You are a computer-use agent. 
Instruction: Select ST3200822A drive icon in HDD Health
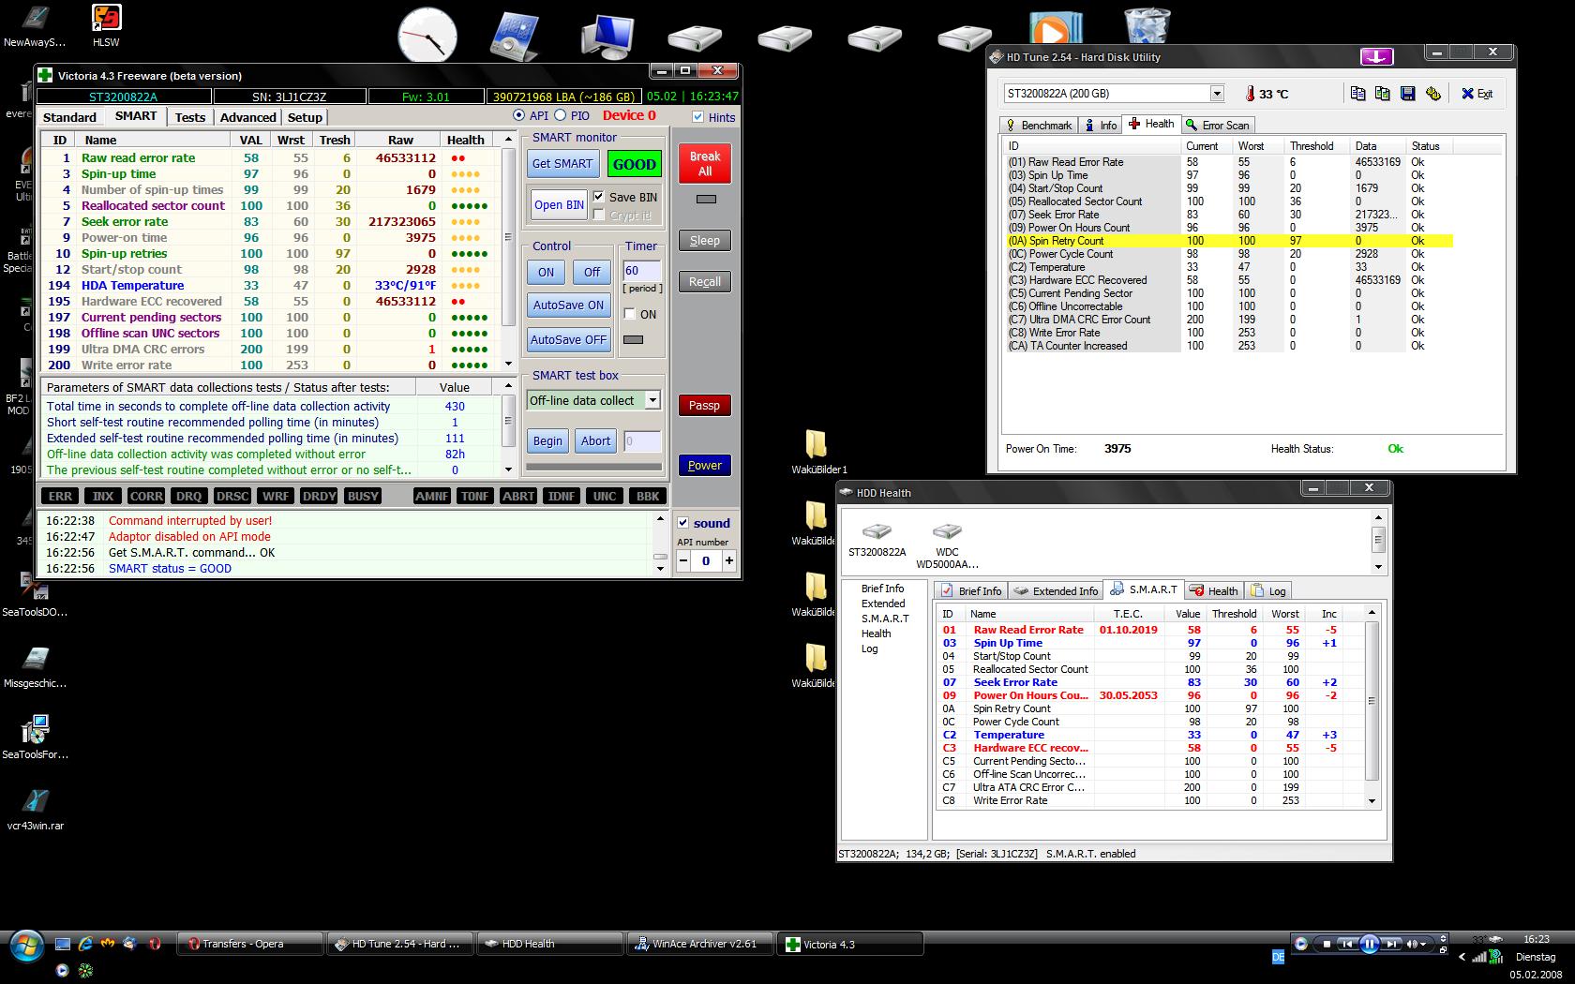pyautogui.click(x=877, y=539)
